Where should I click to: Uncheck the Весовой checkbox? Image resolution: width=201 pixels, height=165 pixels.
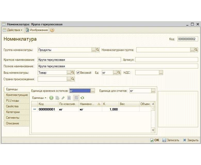(78, 73)
